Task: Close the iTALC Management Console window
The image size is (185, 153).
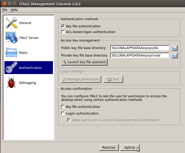Action: (4, 4)
